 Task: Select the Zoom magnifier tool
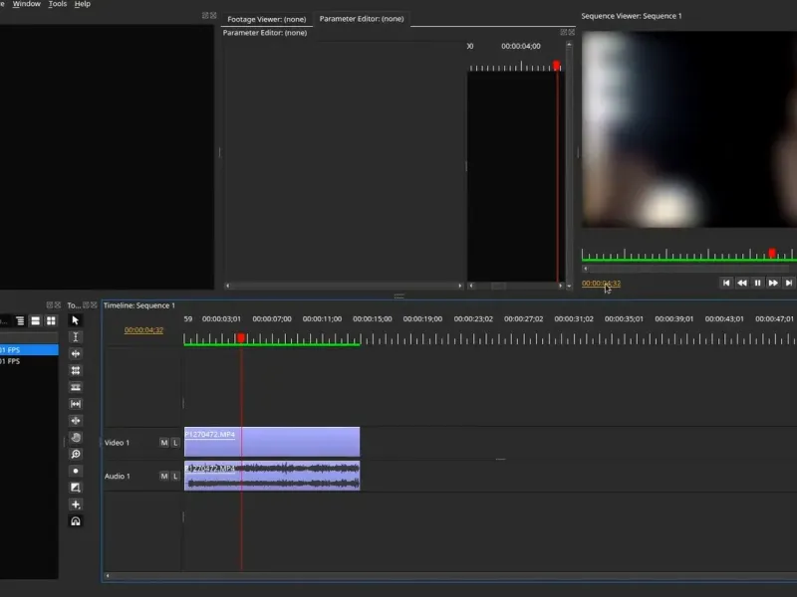[76, 454]
